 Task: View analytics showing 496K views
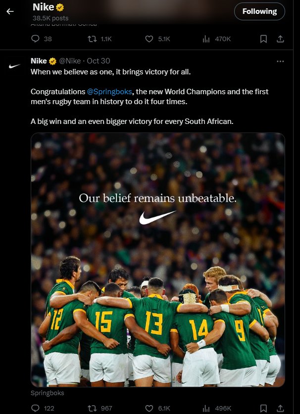(217, 408)
